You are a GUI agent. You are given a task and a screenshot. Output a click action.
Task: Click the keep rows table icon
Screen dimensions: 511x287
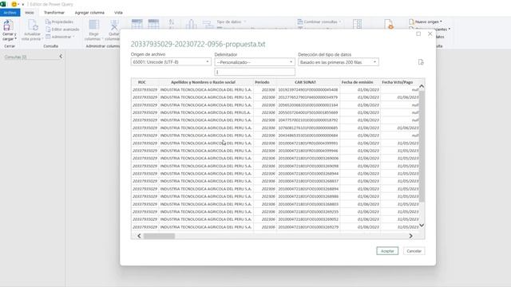point(137,24)
